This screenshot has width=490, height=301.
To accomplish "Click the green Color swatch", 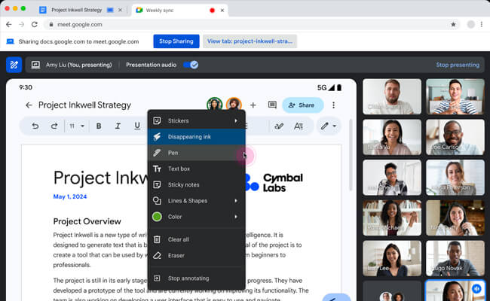I will pos(157,217).
